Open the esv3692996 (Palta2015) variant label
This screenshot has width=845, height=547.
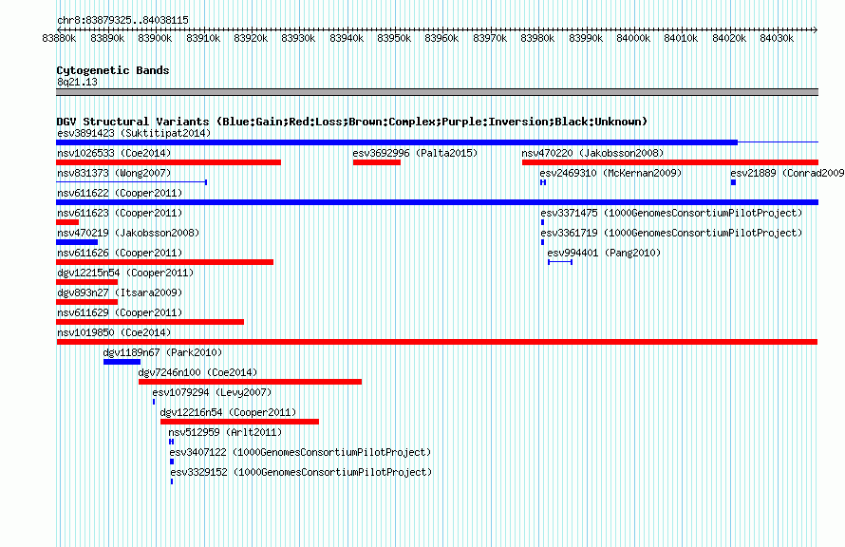click(x=415, y=153)
